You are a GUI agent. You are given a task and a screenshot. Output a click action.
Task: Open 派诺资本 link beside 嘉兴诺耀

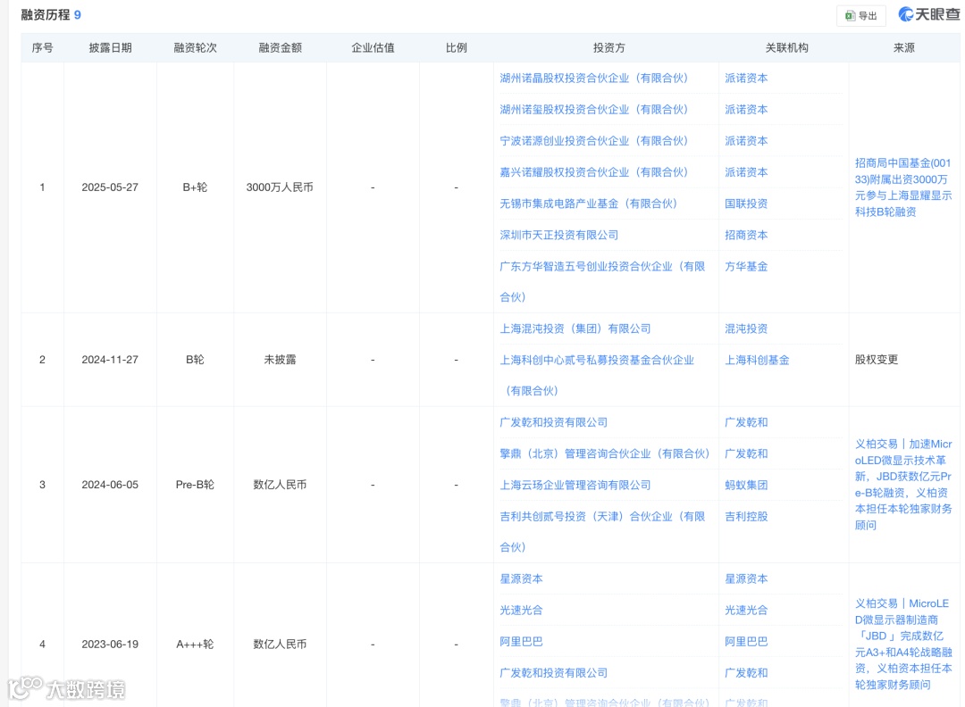pyautogui.click(x=746, y=172)
